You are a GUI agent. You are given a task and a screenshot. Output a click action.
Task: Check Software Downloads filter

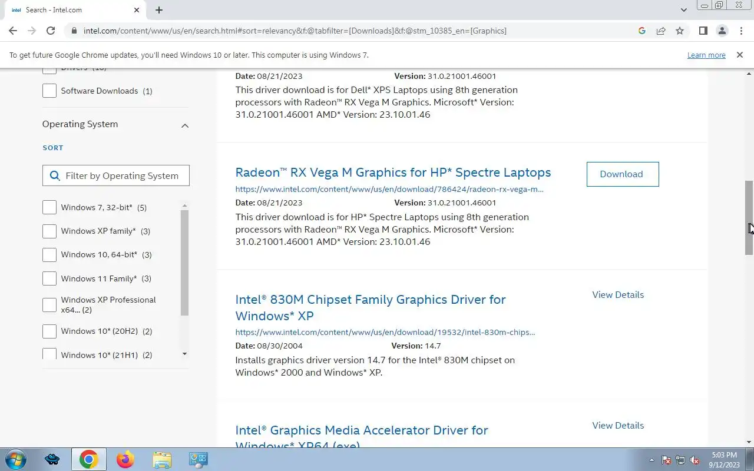click(x=49, y=91)
